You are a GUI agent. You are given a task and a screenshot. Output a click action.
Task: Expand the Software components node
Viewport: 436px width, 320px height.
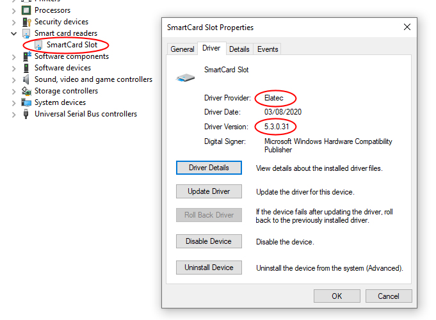coord(14,56)
